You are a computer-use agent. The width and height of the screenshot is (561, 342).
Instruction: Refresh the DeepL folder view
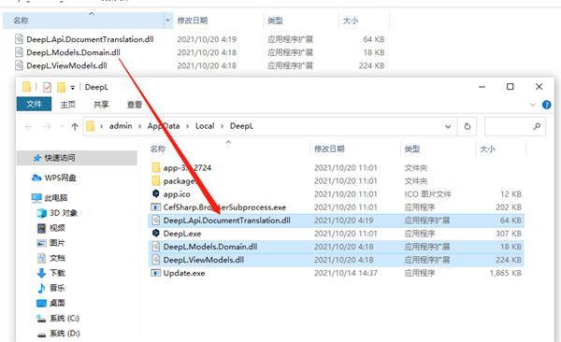467,126
